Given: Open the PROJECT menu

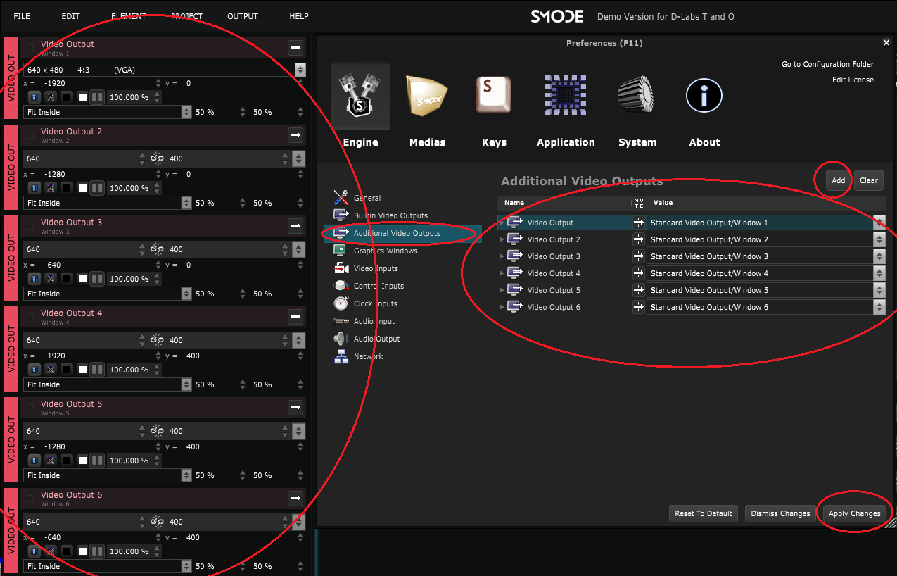Looking at the screenshot, I should 186,16.
